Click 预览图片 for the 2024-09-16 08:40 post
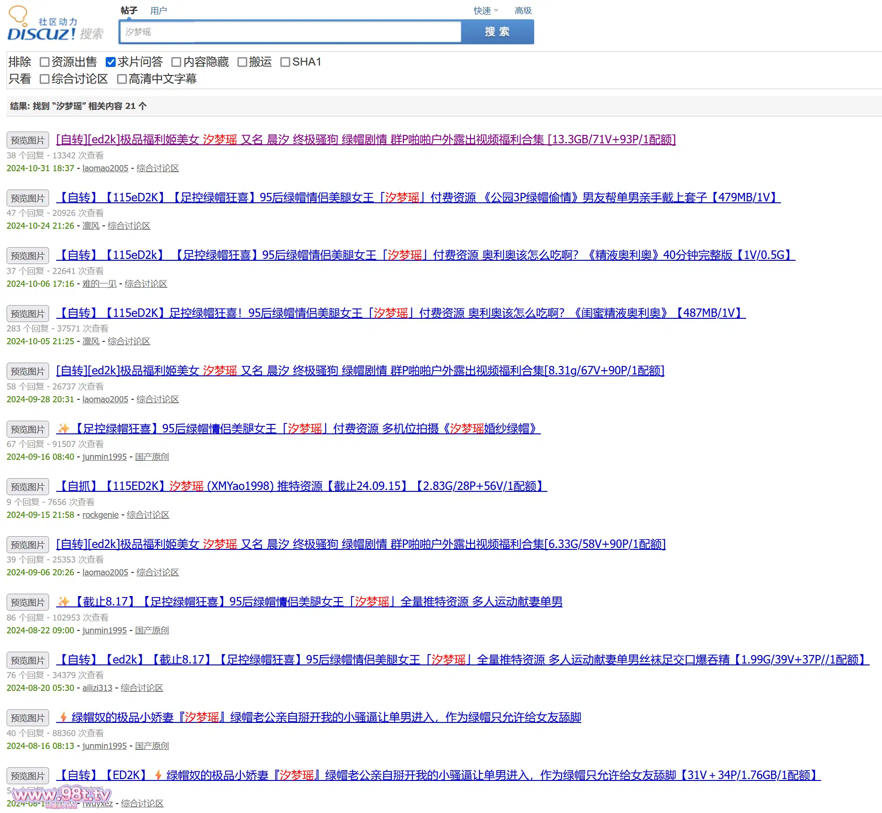The width and height of the screenshot is (882, 813). click(x=28, y=429)
